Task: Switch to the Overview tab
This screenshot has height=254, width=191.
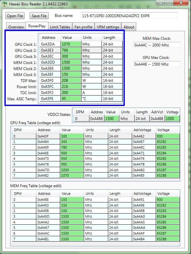Action: (16, 27)
